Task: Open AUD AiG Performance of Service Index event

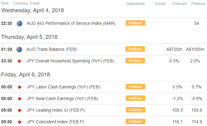Action: (x=71, y=23)
